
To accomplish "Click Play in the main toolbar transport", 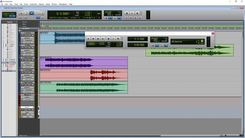I will (x=132, y=13).
